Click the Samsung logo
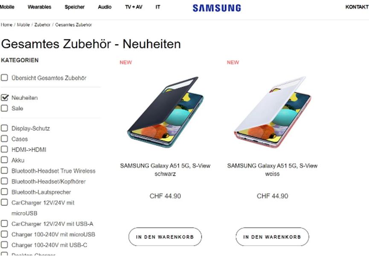 click(216, 8)
